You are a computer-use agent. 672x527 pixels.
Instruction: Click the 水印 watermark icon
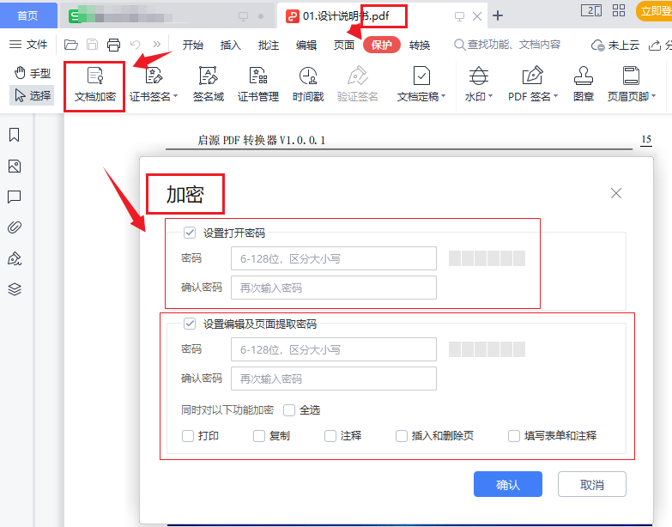pyautogui.click(x=478, y=76)
